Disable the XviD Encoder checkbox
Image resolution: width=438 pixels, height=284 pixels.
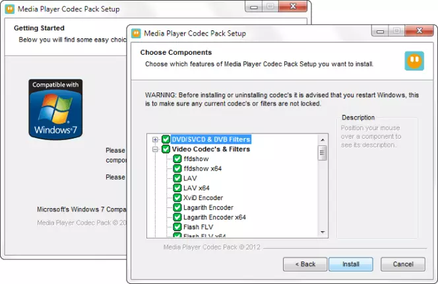[177, 198]
